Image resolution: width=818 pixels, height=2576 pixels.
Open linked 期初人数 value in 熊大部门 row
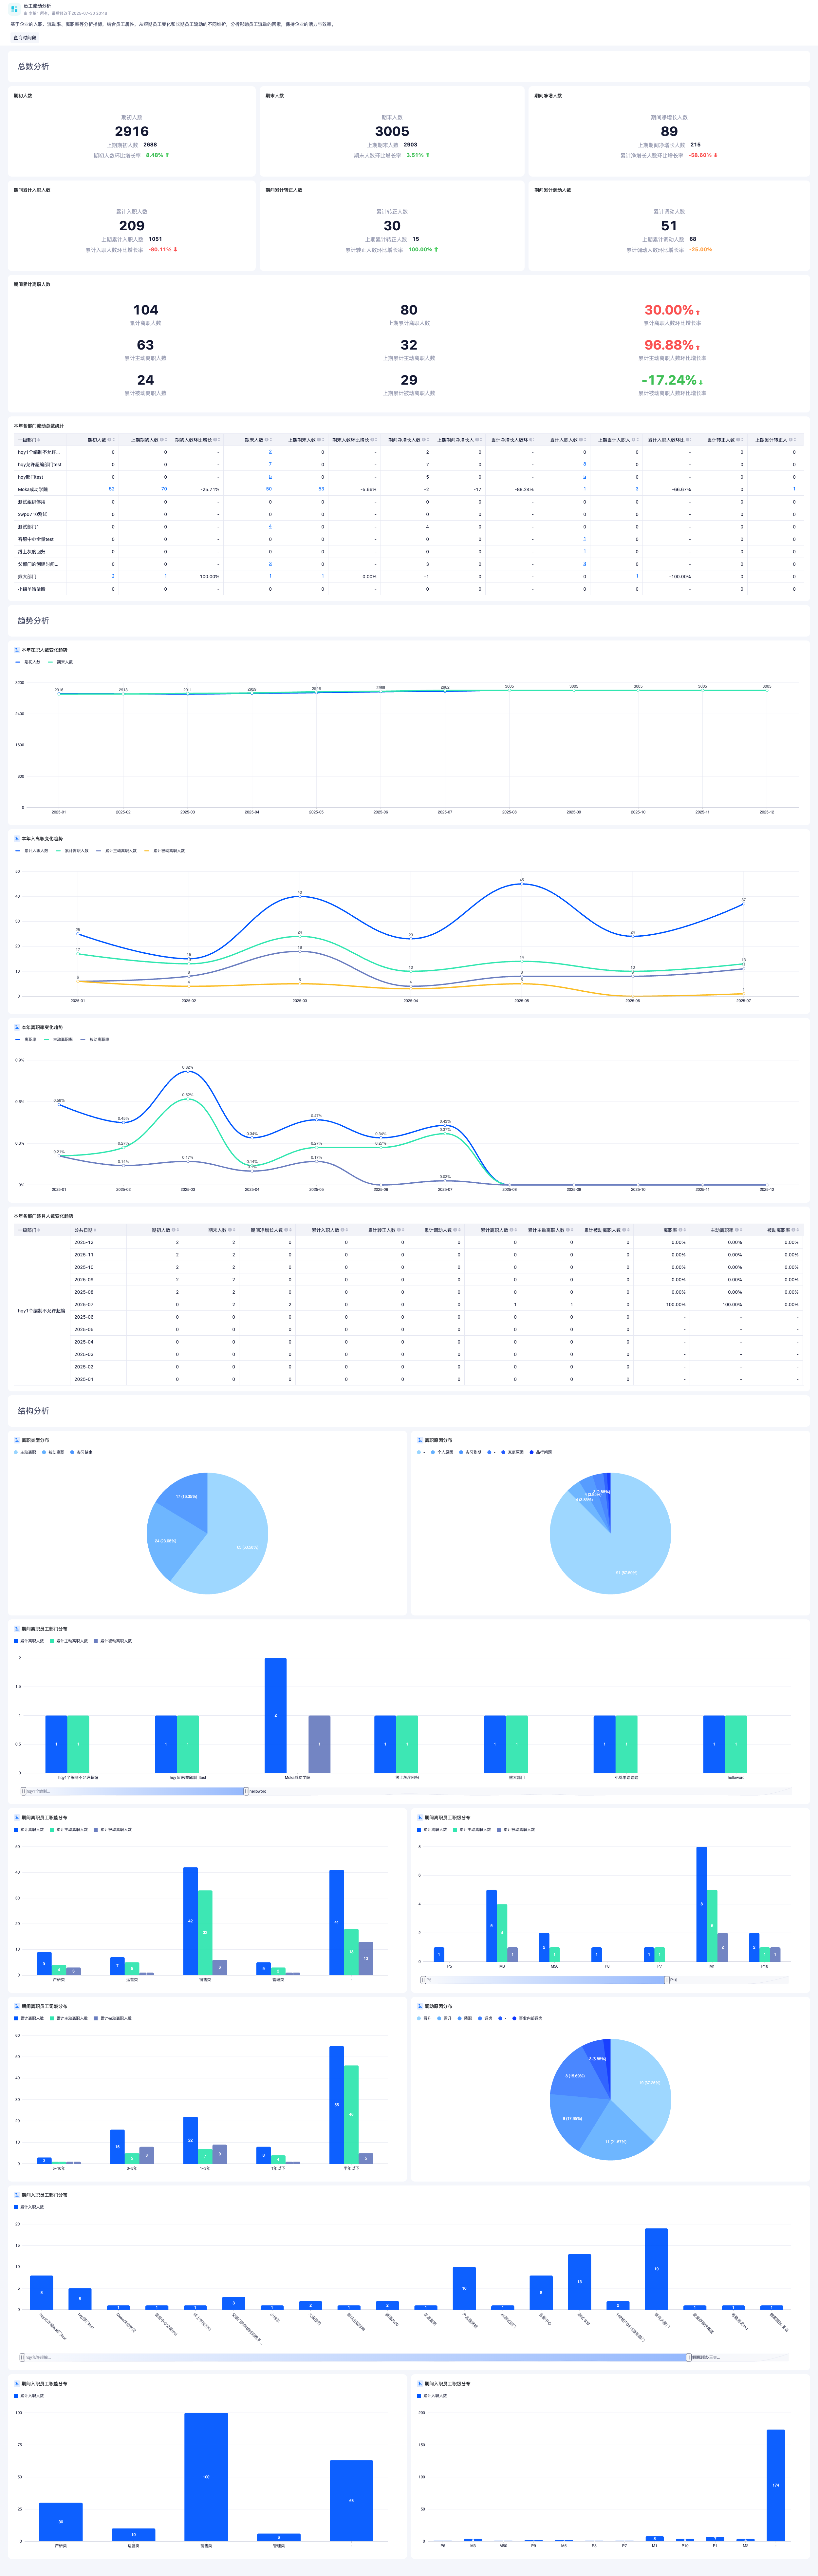[113, 576]
